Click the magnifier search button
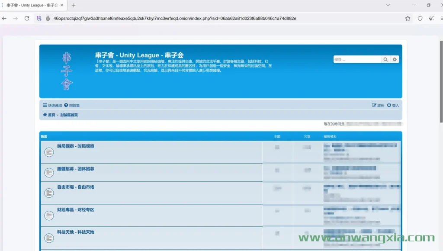 point(385,59)
